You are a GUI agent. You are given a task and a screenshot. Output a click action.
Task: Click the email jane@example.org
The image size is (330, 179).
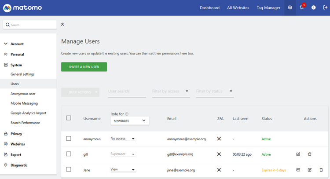click(x=181, y=170)
